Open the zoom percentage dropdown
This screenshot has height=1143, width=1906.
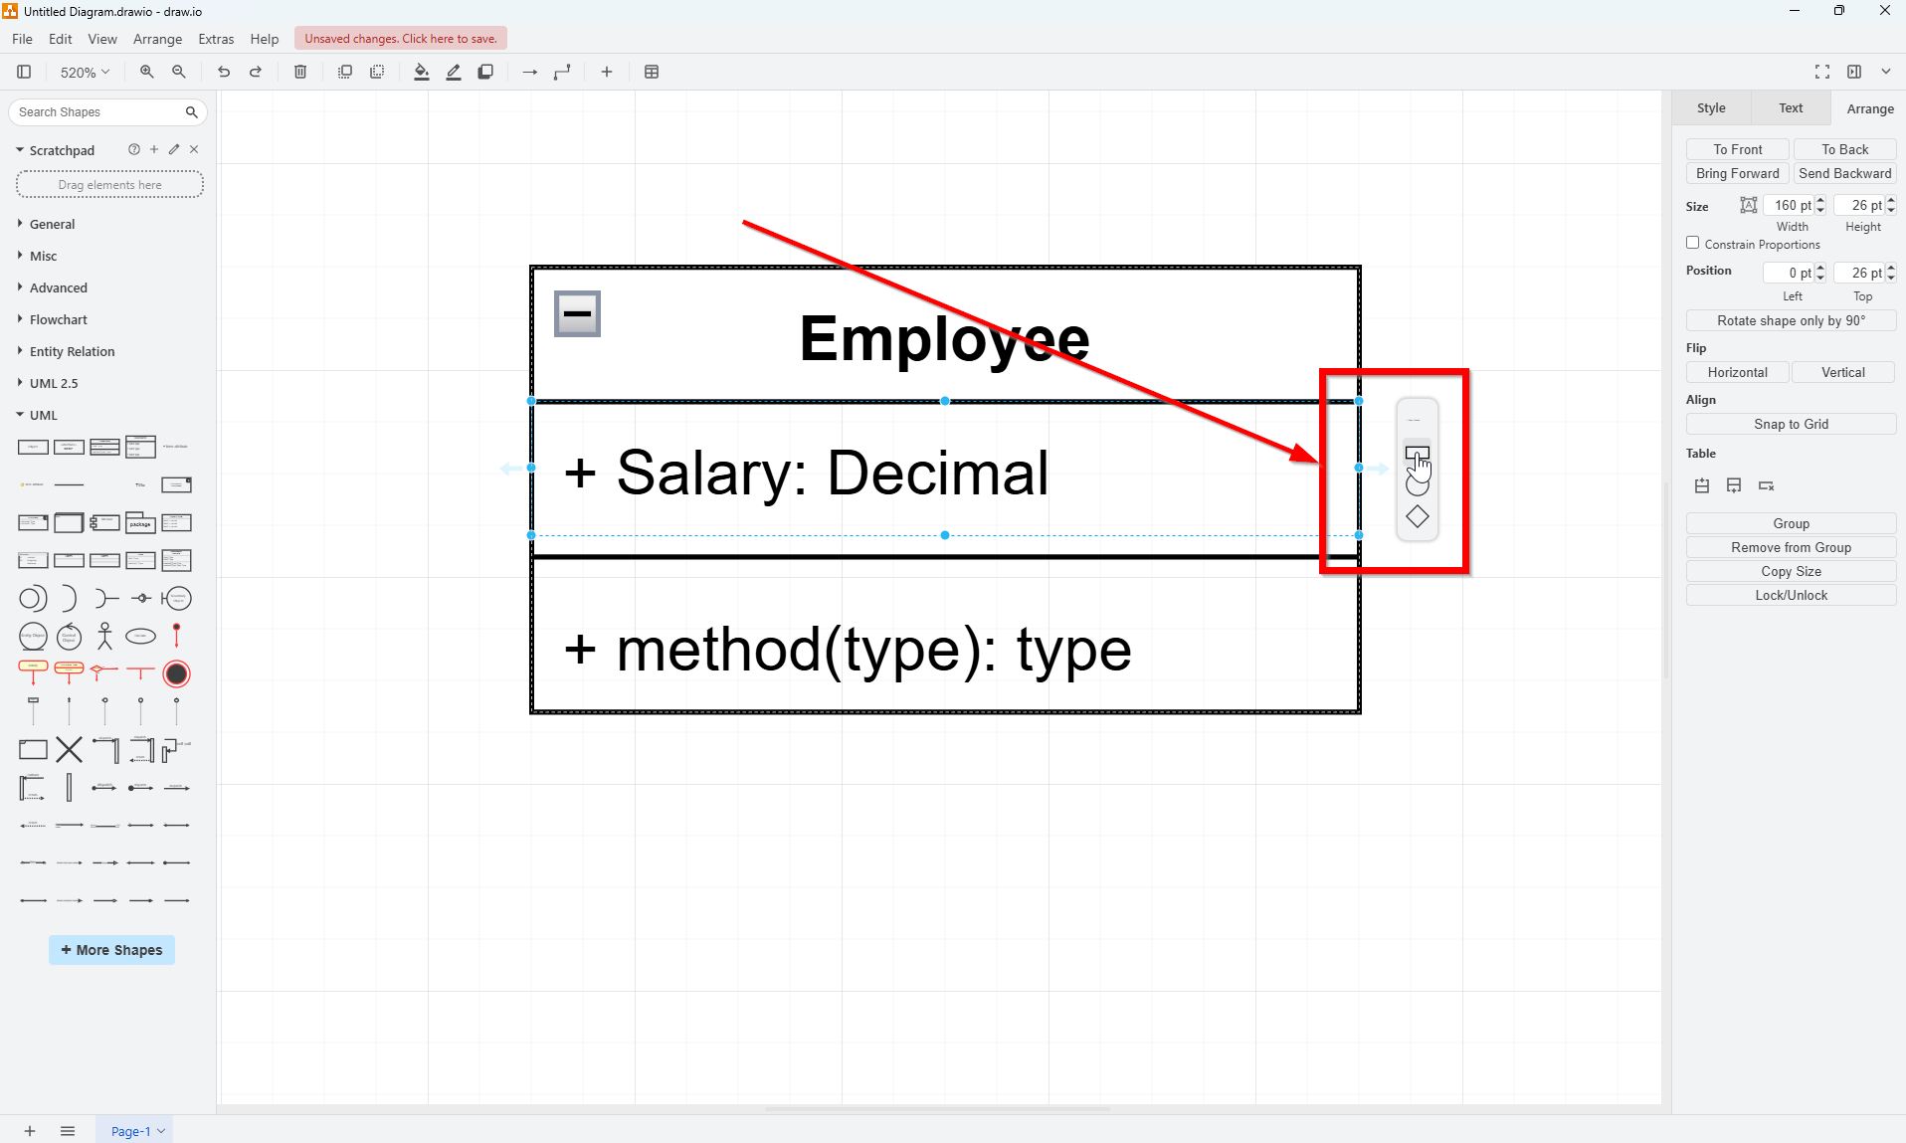pyautogui.click(x=84, y=72)
